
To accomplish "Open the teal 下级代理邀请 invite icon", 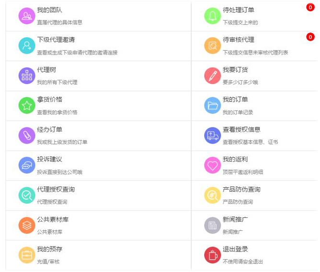I will click(27, 45).
